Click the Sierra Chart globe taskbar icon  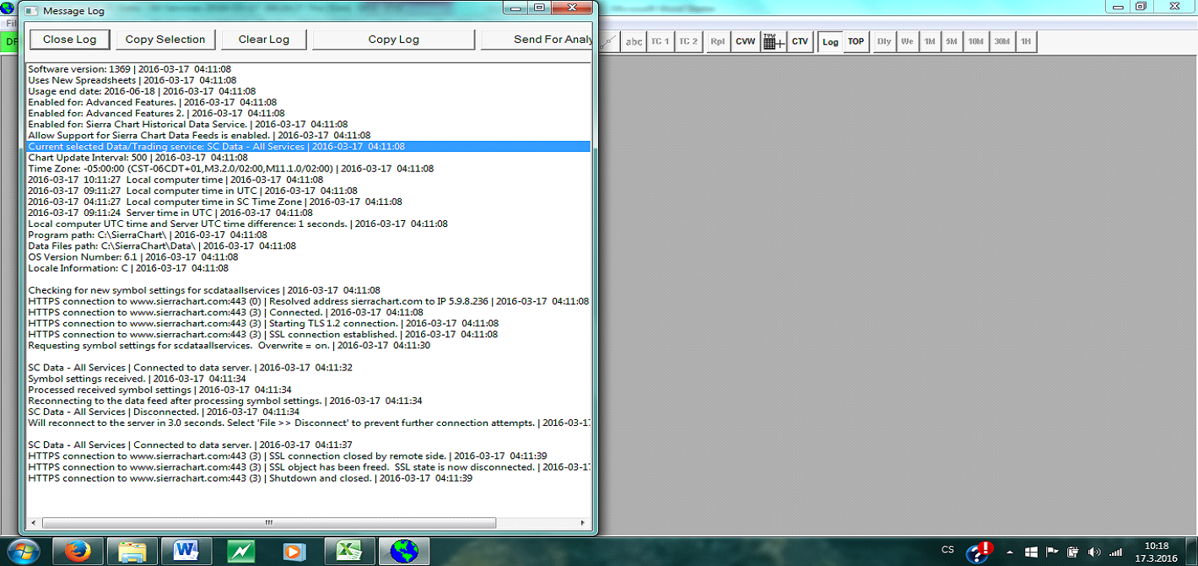coord(404,552)
